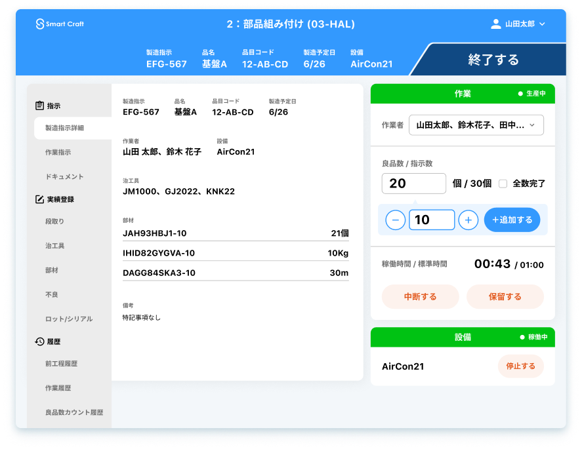Click the 稼働中 status indicator

pyautogui.click(x=533, y=337)
